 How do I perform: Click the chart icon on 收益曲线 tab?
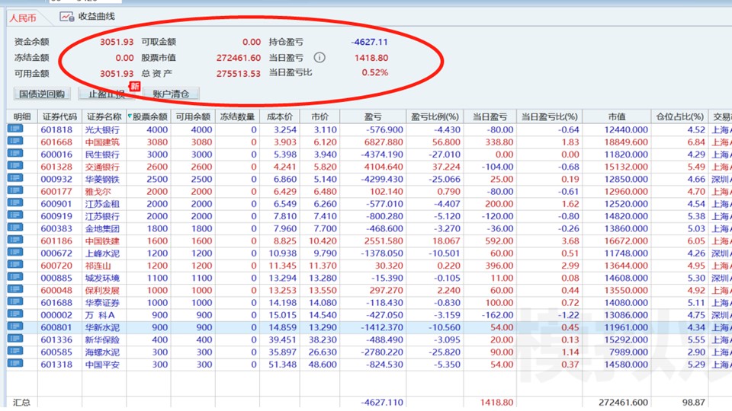click(x=66, y=17)
